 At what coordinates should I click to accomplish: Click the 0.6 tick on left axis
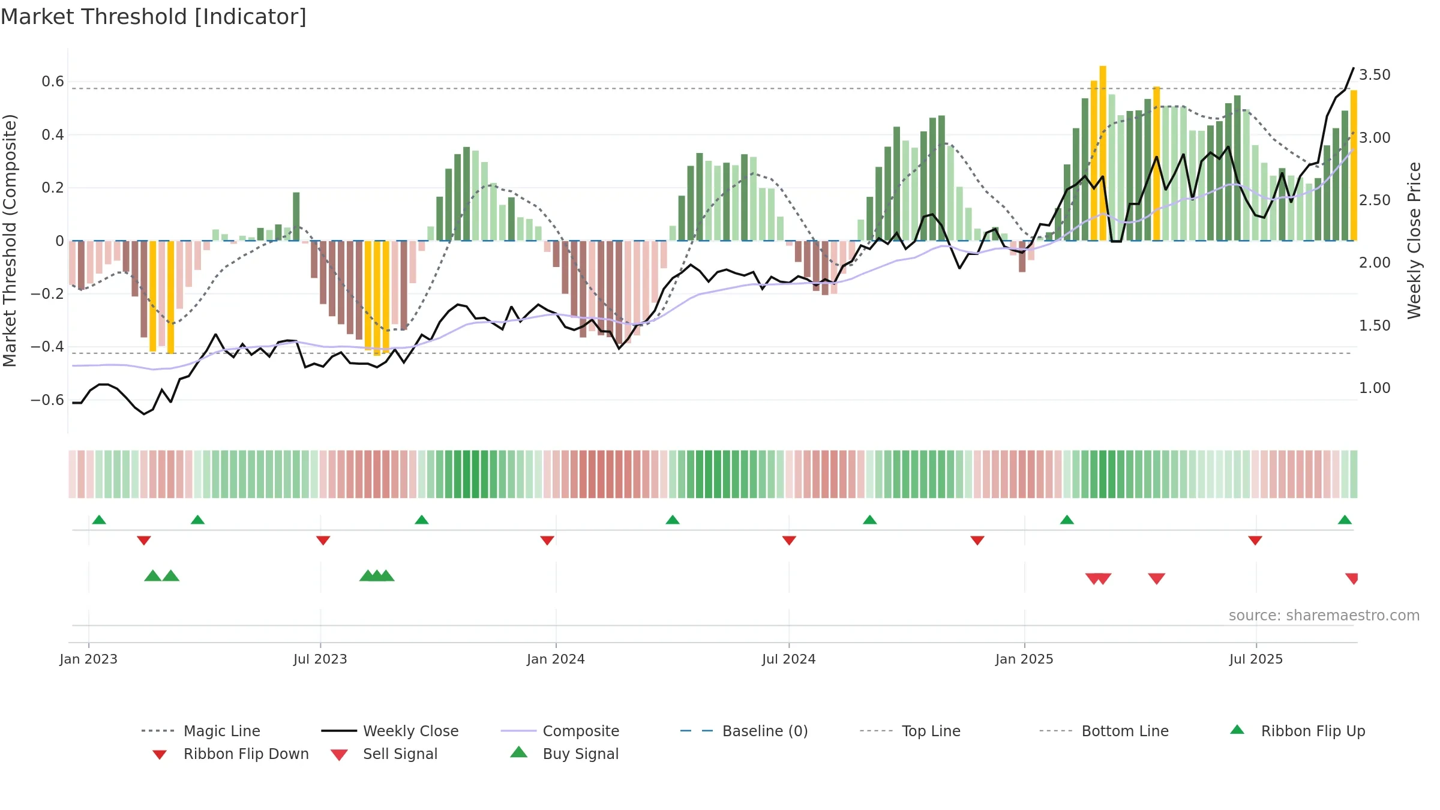pos(53,82)
